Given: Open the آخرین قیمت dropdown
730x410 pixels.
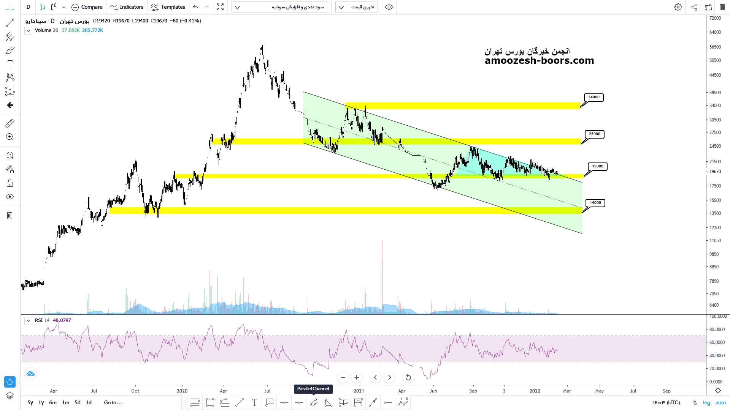Looking at the screenshot, I should pos(356,7).
